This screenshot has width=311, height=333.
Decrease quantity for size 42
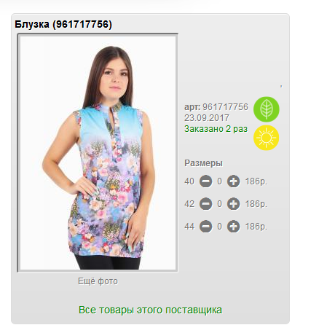[205, 204]
